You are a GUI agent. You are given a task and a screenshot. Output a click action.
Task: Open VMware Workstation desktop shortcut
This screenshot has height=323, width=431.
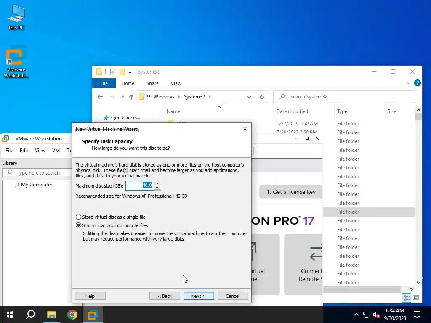16,61
